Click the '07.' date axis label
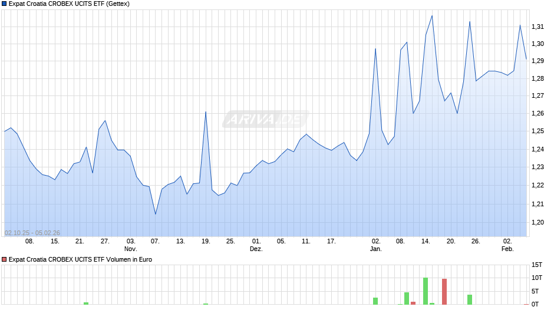This screenshot has height=310, width=554. pos(155,242)
